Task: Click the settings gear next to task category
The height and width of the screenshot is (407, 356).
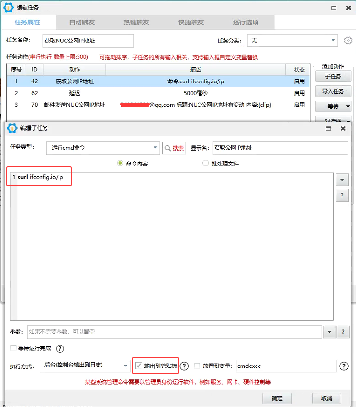Action: click(348, 41)
